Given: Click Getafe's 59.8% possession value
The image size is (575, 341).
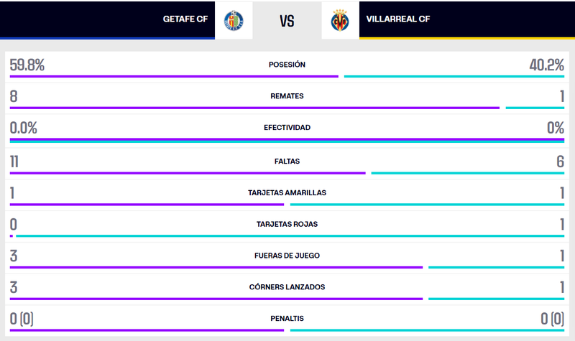Looking at the screenshot, I should click(x=27, y=65).
